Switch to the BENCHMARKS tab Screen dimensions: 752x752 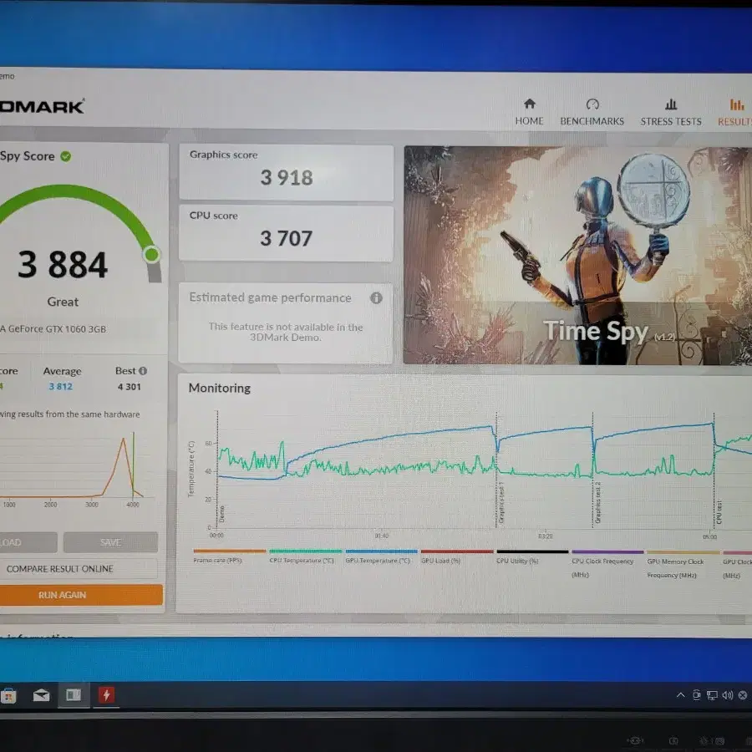pos(592,112)
